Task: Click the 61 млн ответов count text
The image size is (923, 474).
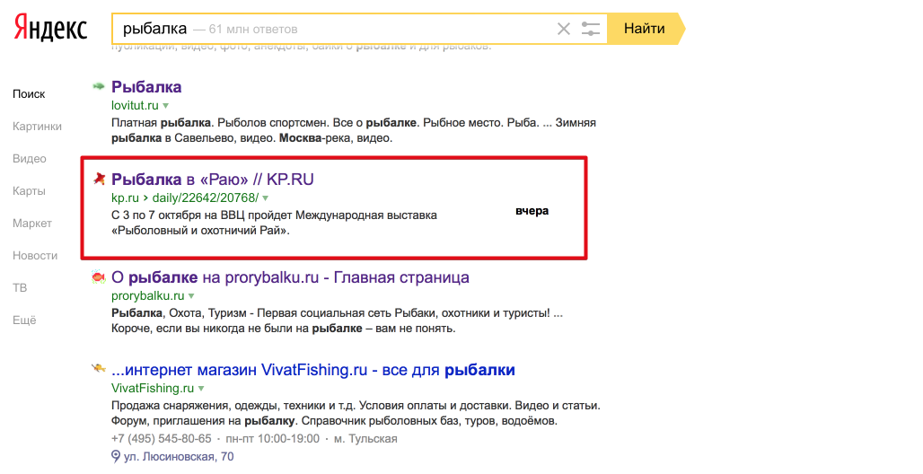Action: 253,29
